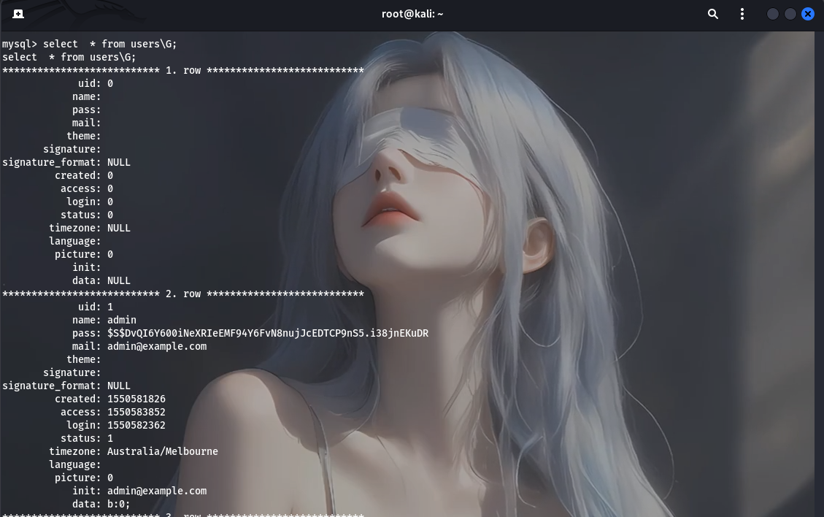This screenshot has width=824, height=517.
Task: Maximize the root@kali terminal window
Action: pos(790,14)
